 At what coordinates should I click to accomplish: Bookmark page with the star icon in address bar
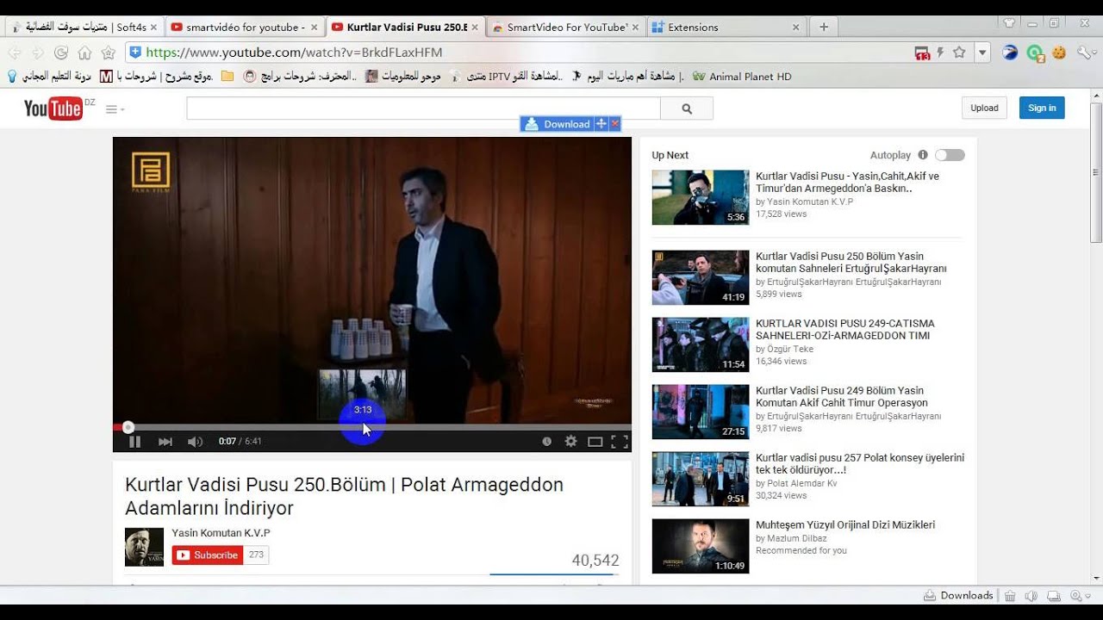pos(958,53)
